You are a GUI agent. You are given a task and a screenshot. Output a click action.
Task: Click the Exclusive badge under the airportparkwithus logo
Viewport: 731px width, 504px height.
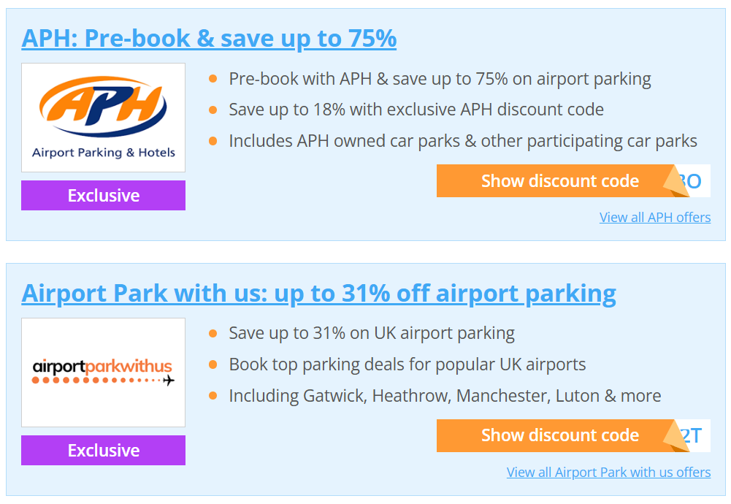click(103, 450)
